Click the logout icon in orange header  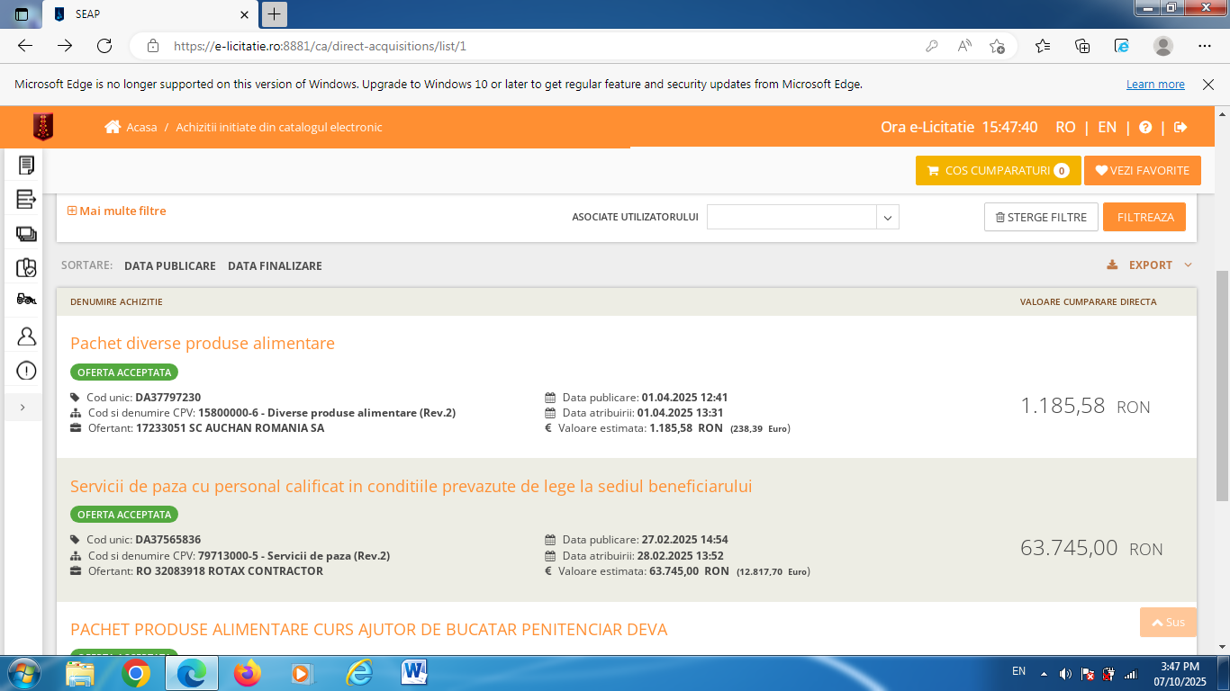coord(1181,128)
